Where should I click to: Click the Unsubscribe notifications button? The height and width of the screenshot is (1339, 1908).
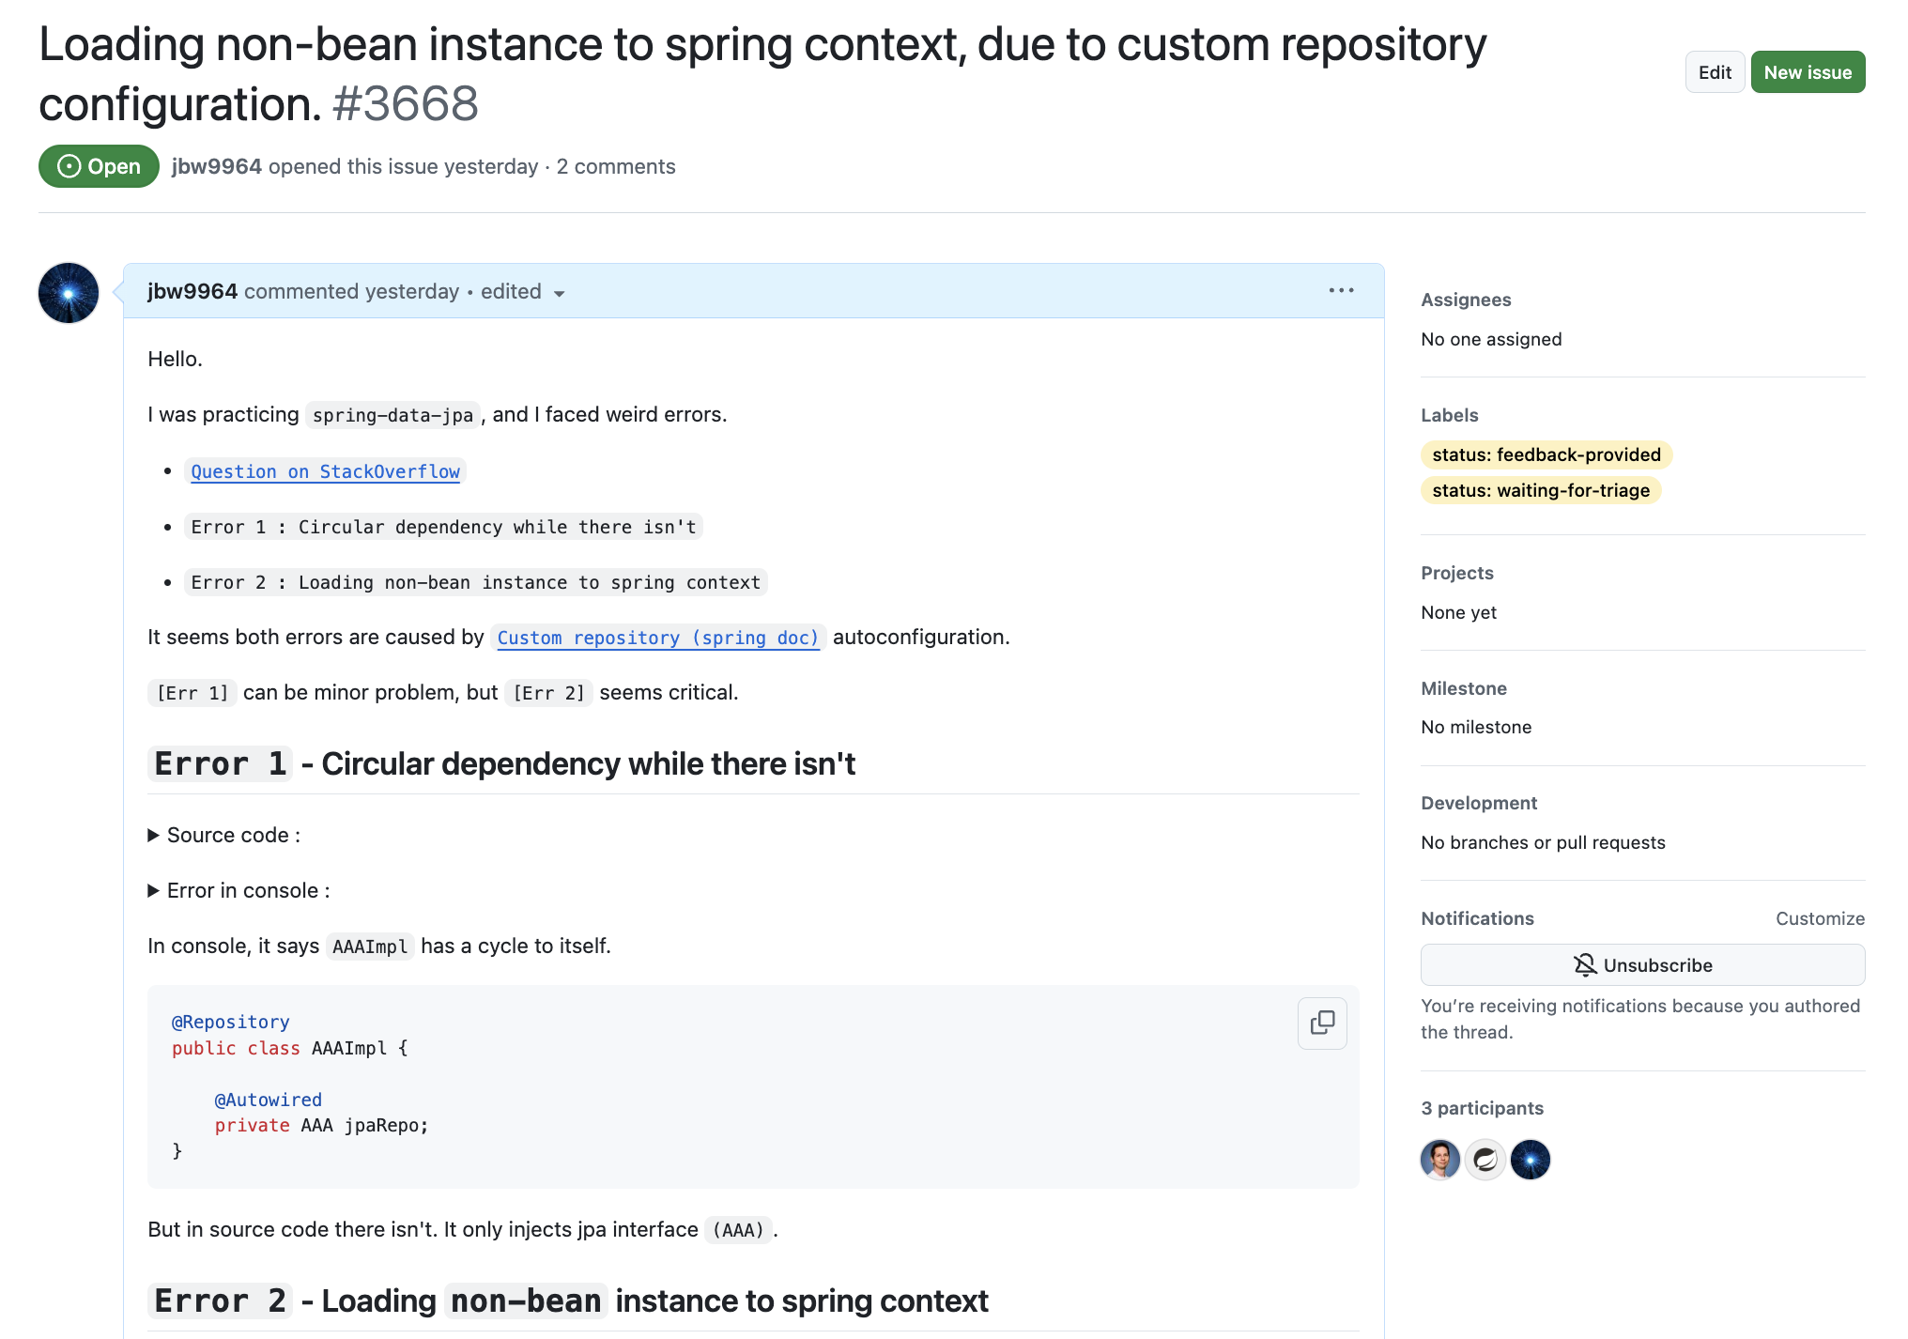tap(1642, 965)
